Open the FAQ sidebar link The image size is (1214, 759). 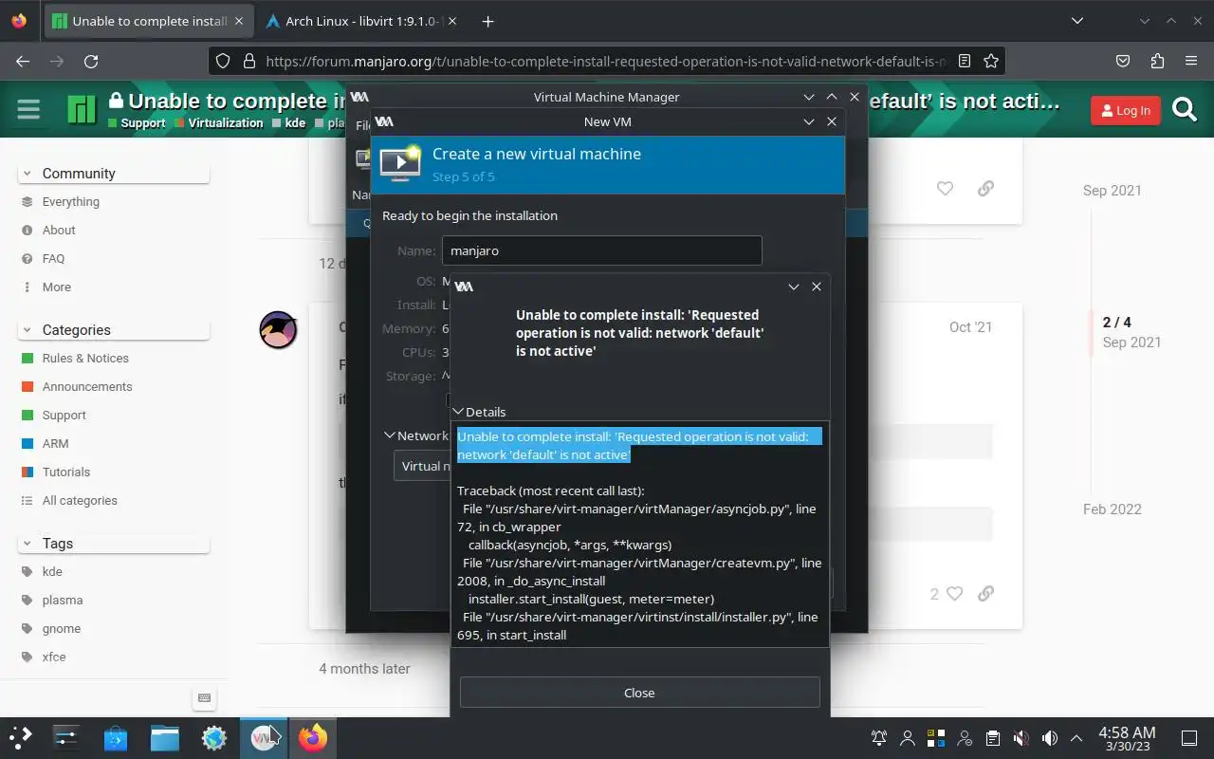pos(53,258)
